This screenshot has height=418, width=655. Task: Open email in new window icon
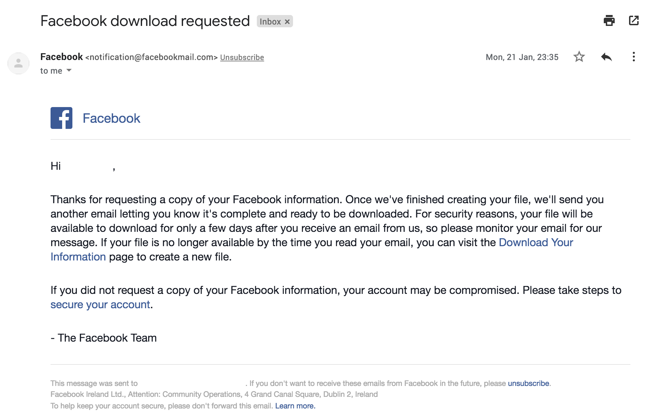click(634, 20)
